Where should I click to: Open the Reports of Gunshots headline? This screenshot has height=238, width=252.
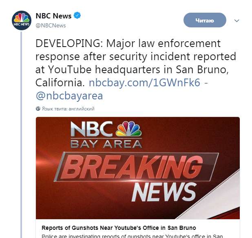click(x=119, y=227)
